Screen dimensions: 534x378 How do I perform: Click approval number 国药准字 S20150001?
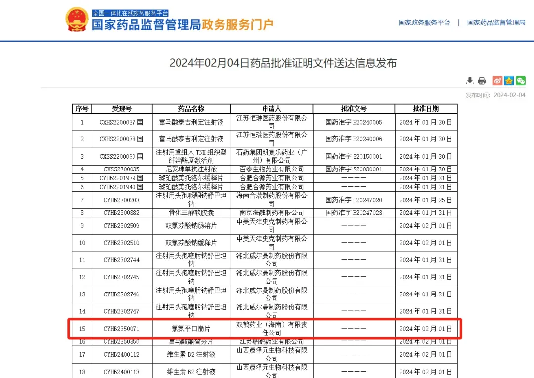(354, 157)
